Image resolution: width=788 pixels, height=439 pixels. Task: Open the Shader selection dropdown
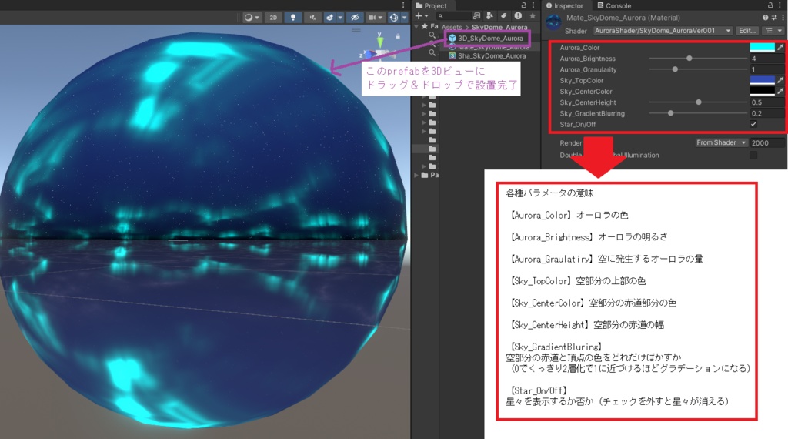point(663,31)
